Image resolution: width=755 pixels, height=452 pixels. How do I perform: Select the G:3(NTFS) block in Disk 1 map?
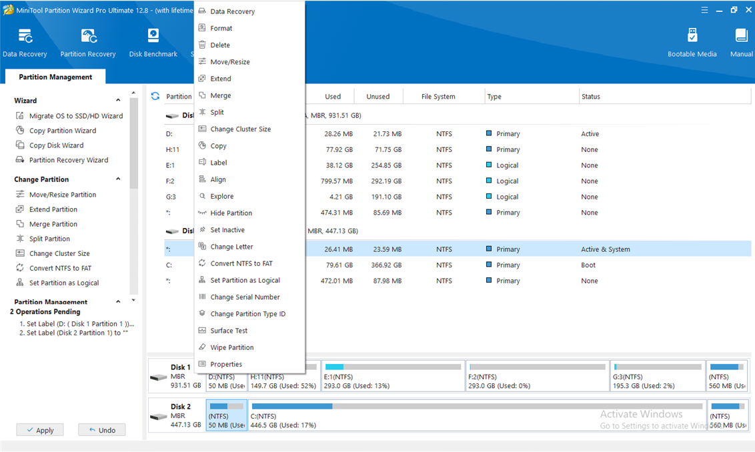tap(658, 376)
